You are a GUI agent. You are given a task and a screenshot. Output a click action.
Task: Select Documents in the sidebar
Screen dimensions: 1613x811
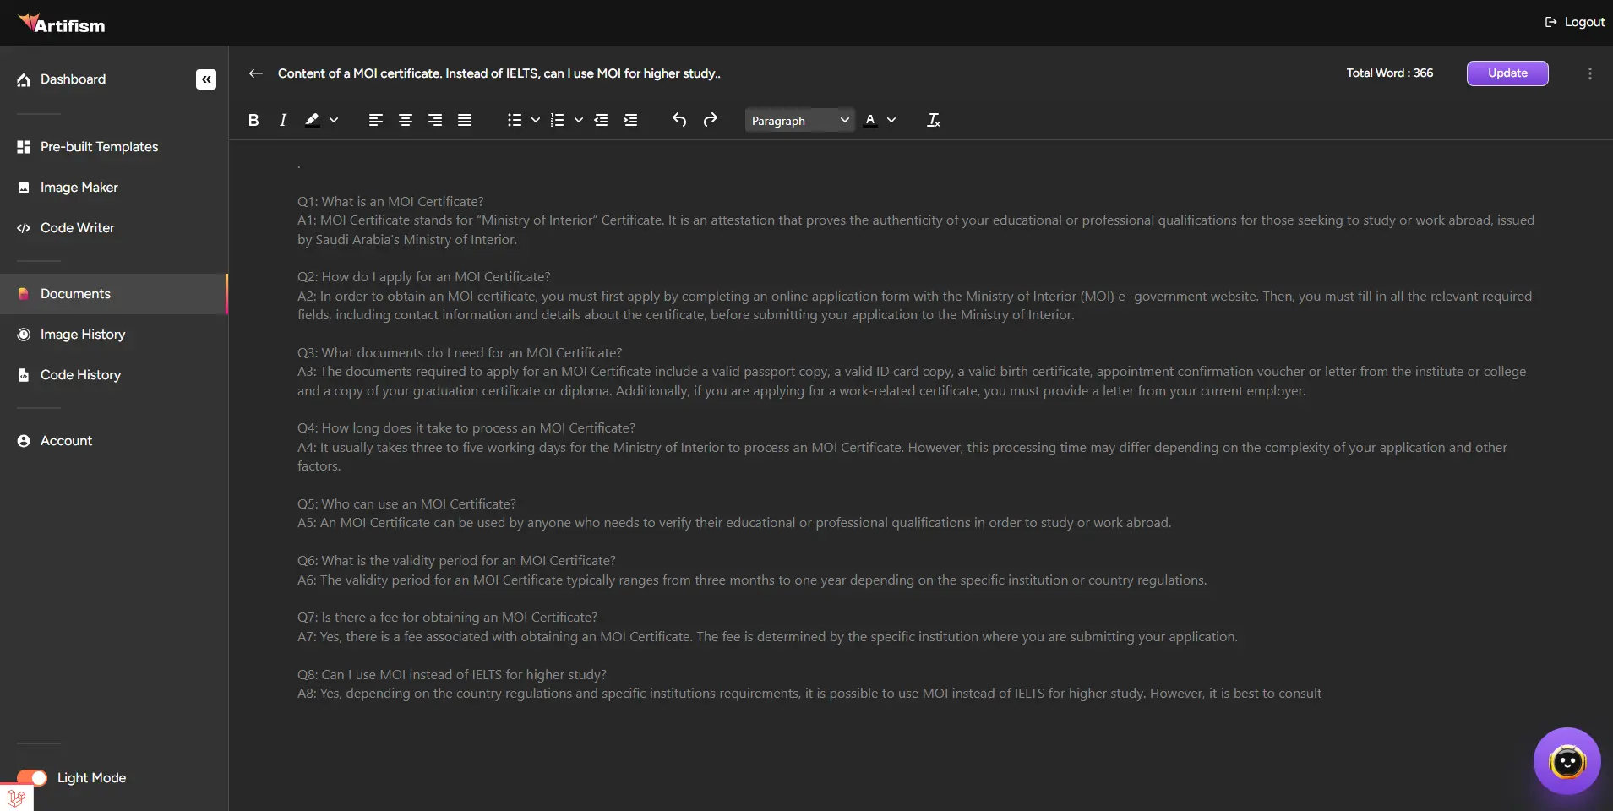(x=114, y=294)
